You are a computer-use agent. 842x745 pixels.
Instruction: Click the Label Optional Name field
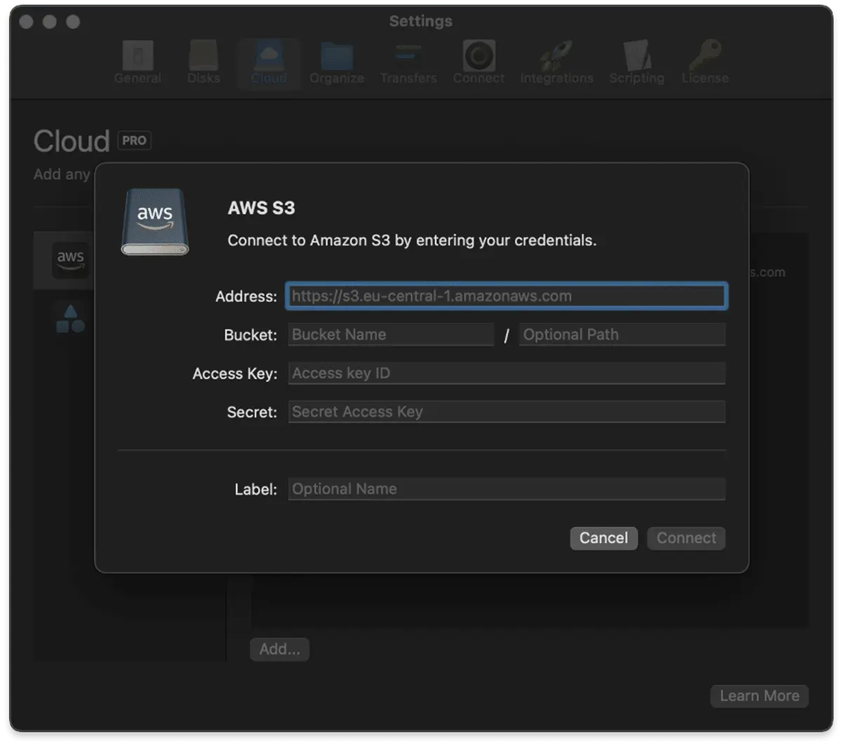click(x=506, y=489)
